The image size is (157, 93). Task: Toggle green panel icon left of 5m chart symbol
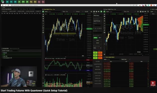click(104, 11)
